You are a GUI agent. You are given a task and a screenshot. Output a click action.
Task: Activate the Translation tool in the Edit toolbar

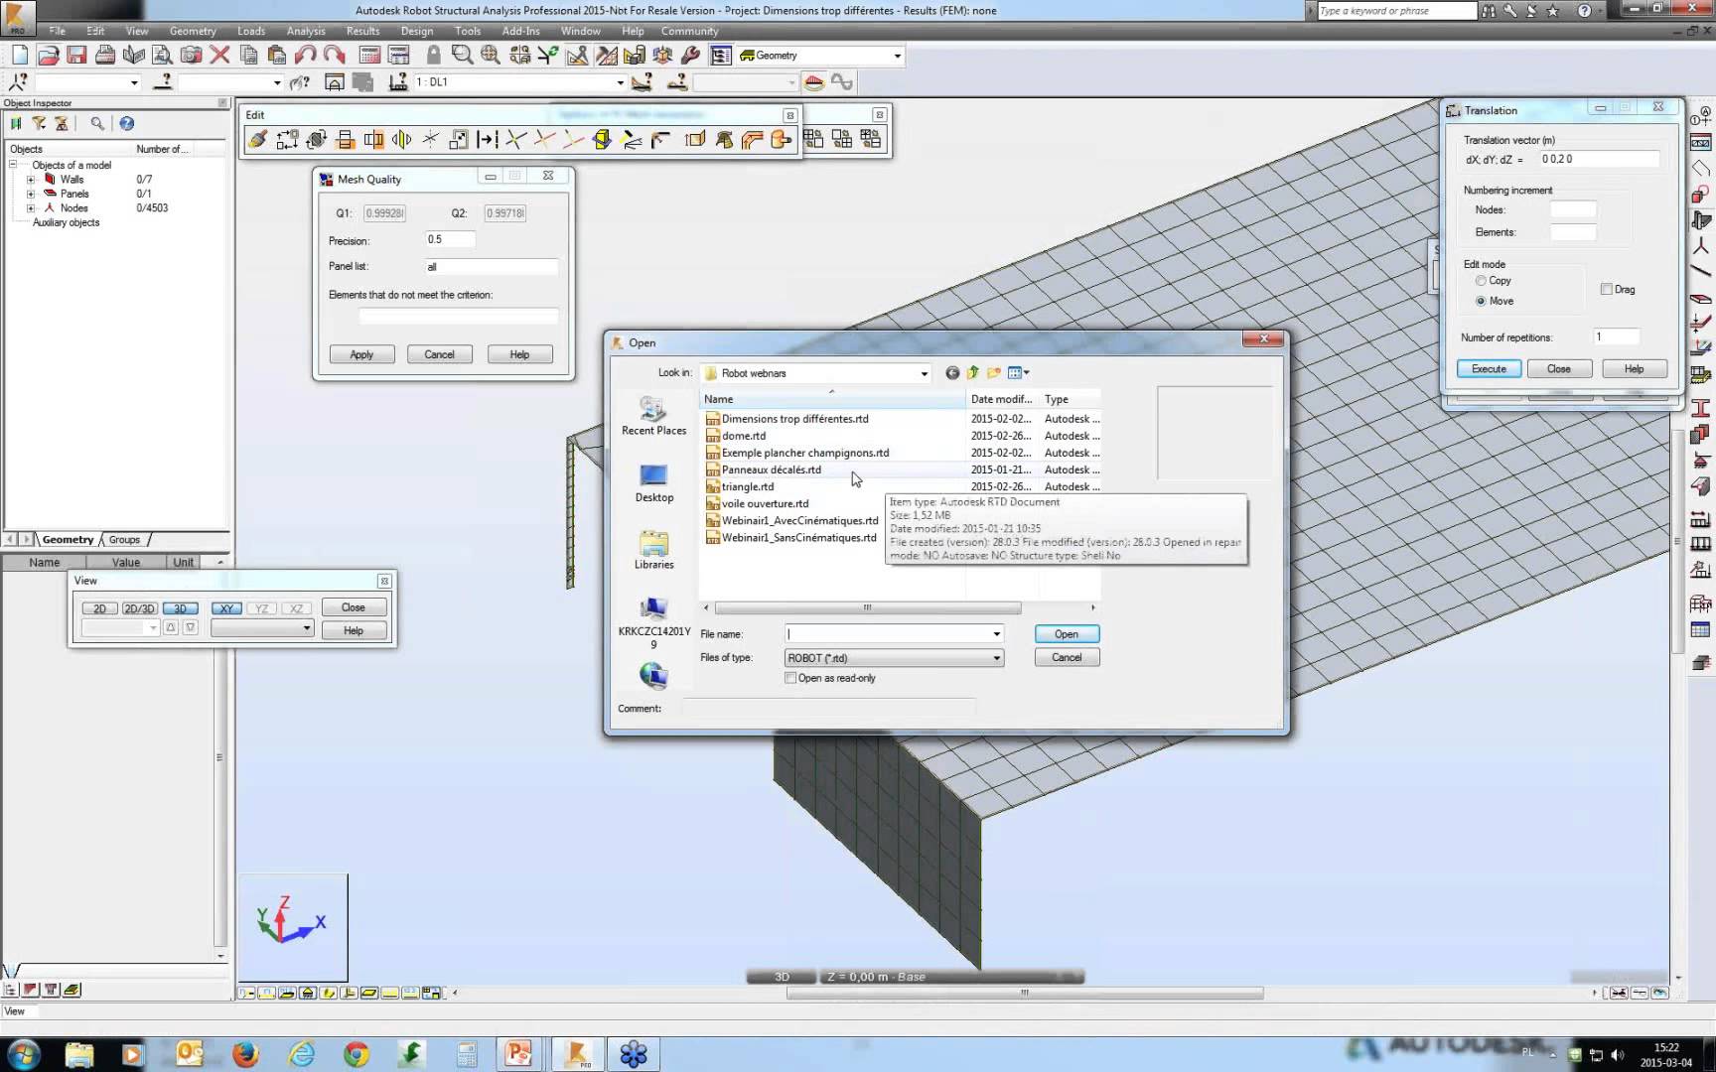(288, 139)
